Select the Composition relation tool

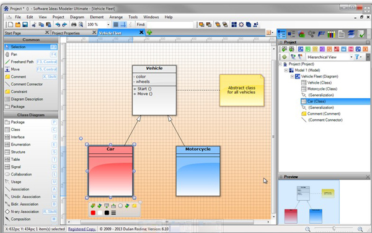point(31,219)
